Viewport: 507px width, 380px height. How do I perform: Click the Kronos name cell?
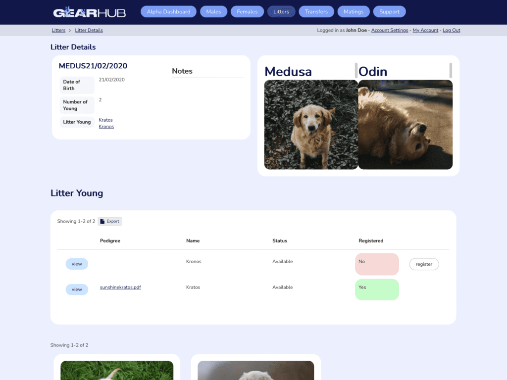[194, 261]
